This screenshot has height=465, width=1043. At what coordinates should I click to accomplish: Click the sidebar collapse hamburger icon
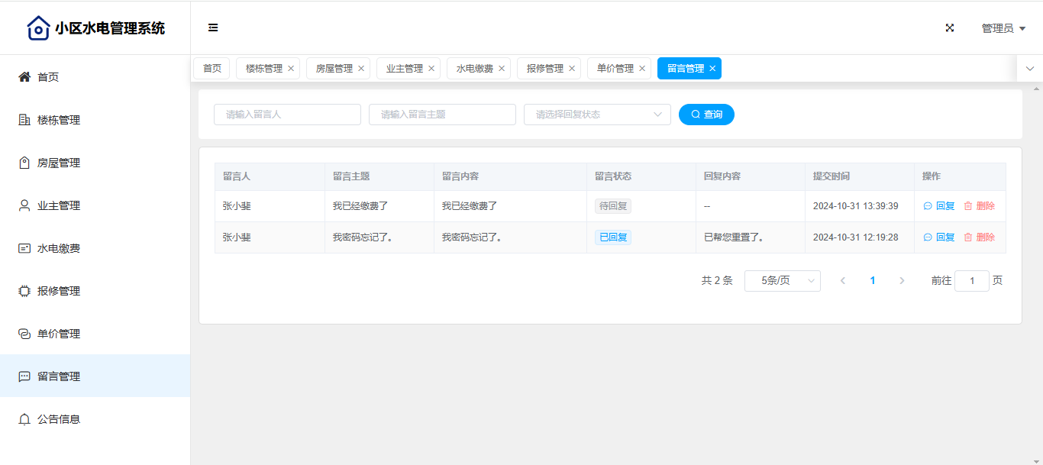point(213,27)
